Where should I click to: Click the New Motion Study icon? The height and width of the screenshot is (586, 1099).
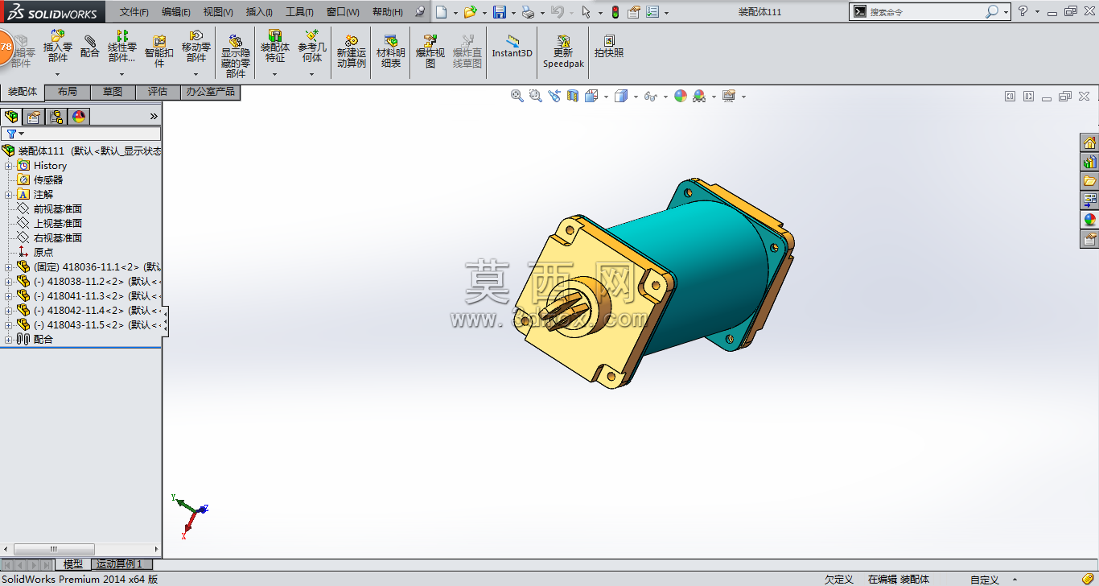[x=352, y=52]
